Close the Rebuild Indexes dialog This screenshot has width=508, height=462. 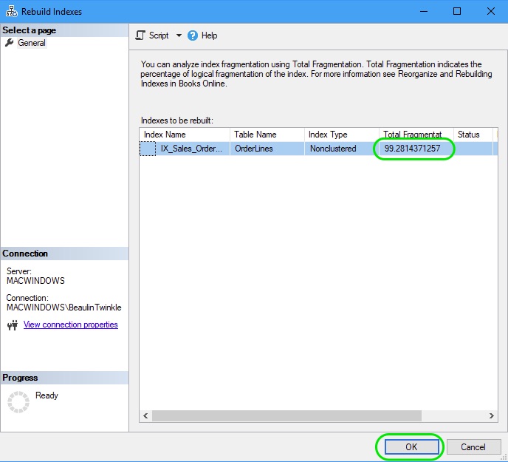click(x=491, y=11)
